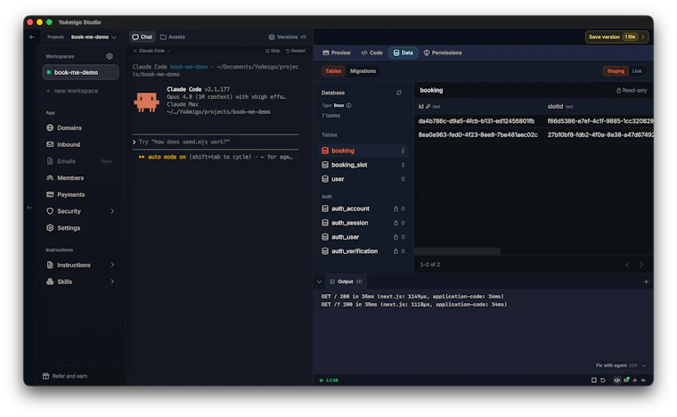Switch to the Code tab
677x417 pixels.
click(371, 53)
